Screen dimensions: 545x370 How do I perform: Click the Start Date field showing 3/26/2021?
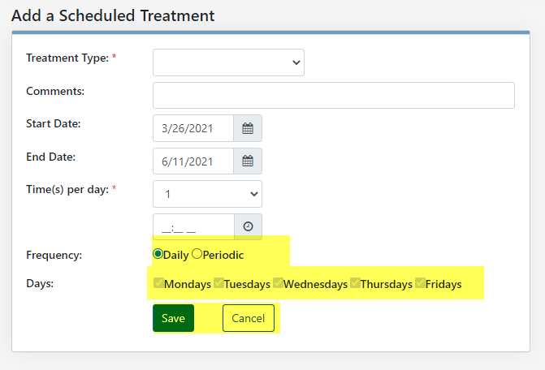[x=193, y=128]
